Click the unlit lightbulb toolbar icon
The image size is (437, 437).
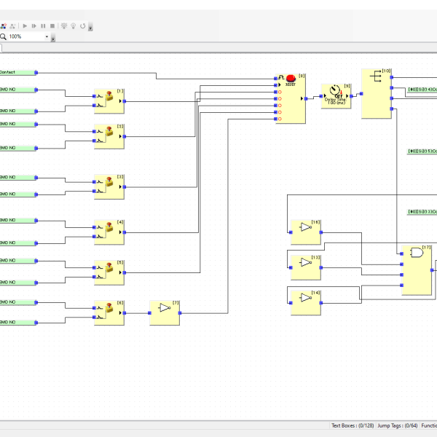(74, 26)
